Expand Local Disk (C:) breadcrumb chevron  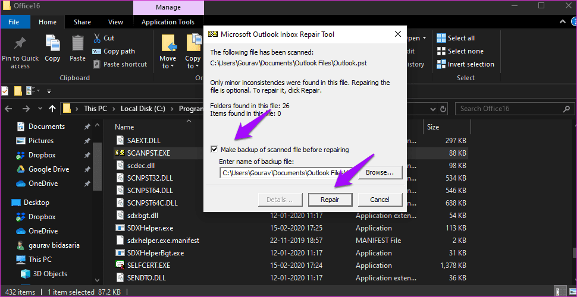point(172,109)
